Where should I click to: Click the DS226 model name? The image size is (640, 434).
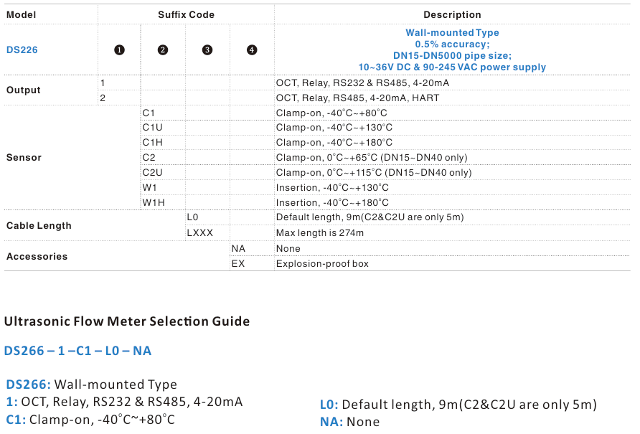coord(22,50)
